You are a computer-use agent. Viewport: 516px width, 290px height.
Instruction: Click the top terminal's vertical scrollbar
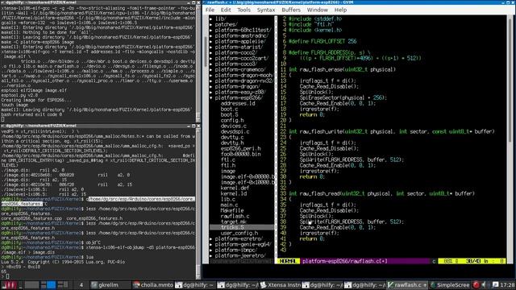coord(198,63)
